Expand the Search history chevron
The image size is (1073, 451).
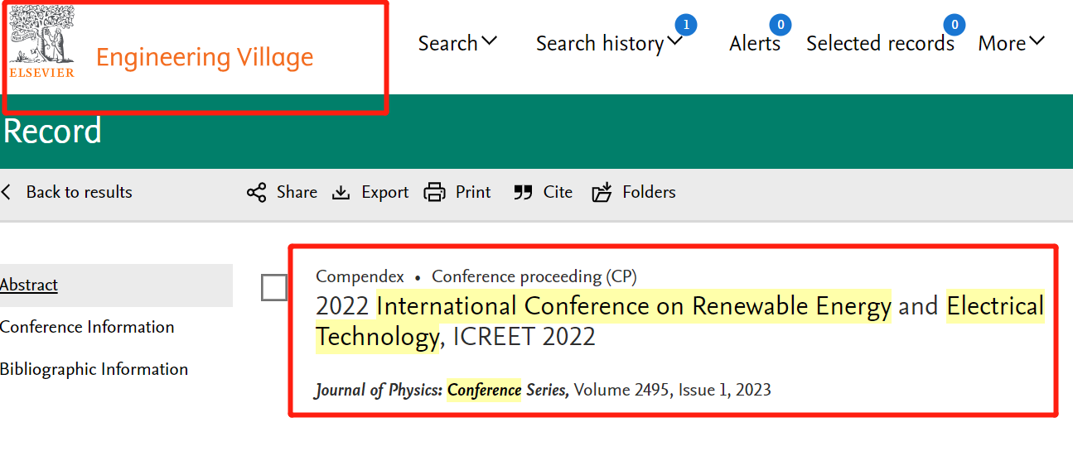point(675,41)
